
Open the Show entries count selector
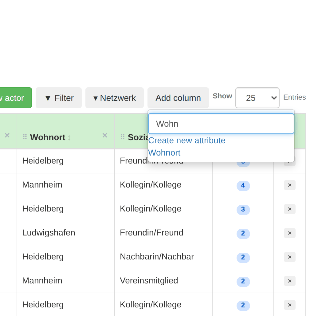257,98
